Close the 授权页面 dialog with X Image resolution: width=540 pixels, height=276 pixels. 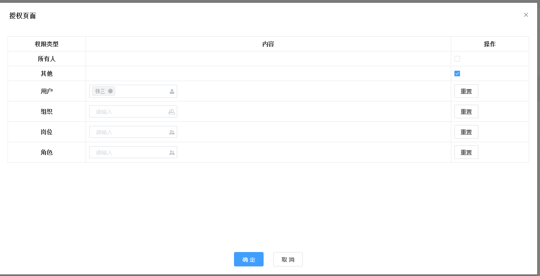(526, 15)
